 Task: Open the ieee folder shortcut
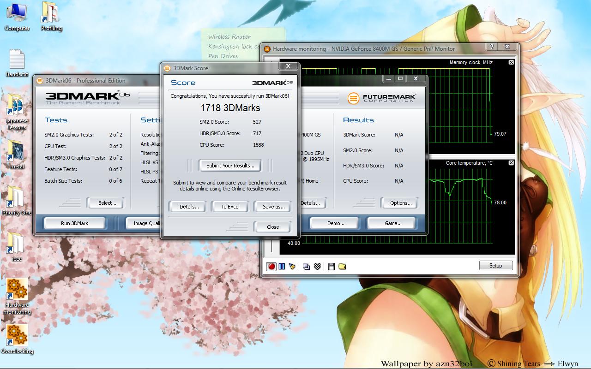pyautogui.click(x=17, y=247)
